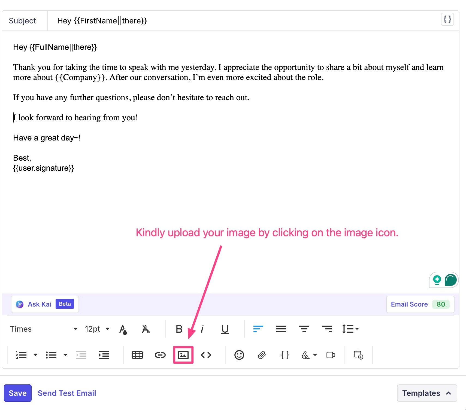Justify the text alignment
The image size is (466, 410).
coord(281,329)
